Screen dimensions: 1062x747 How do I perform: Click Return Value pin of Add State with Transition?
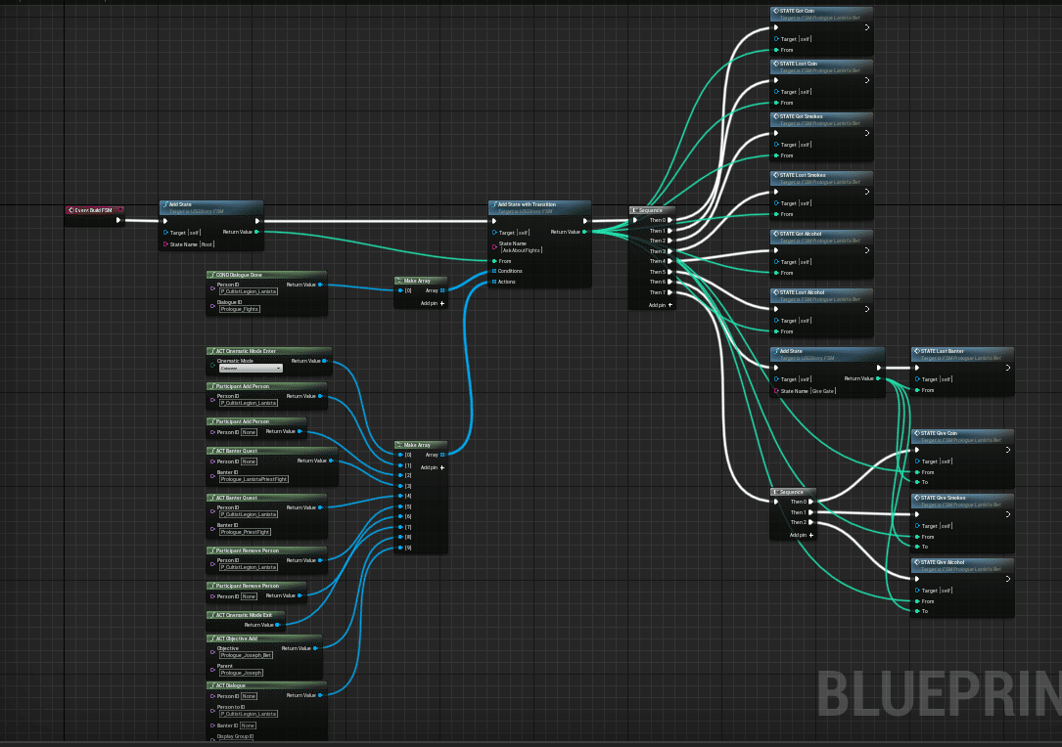584,232
